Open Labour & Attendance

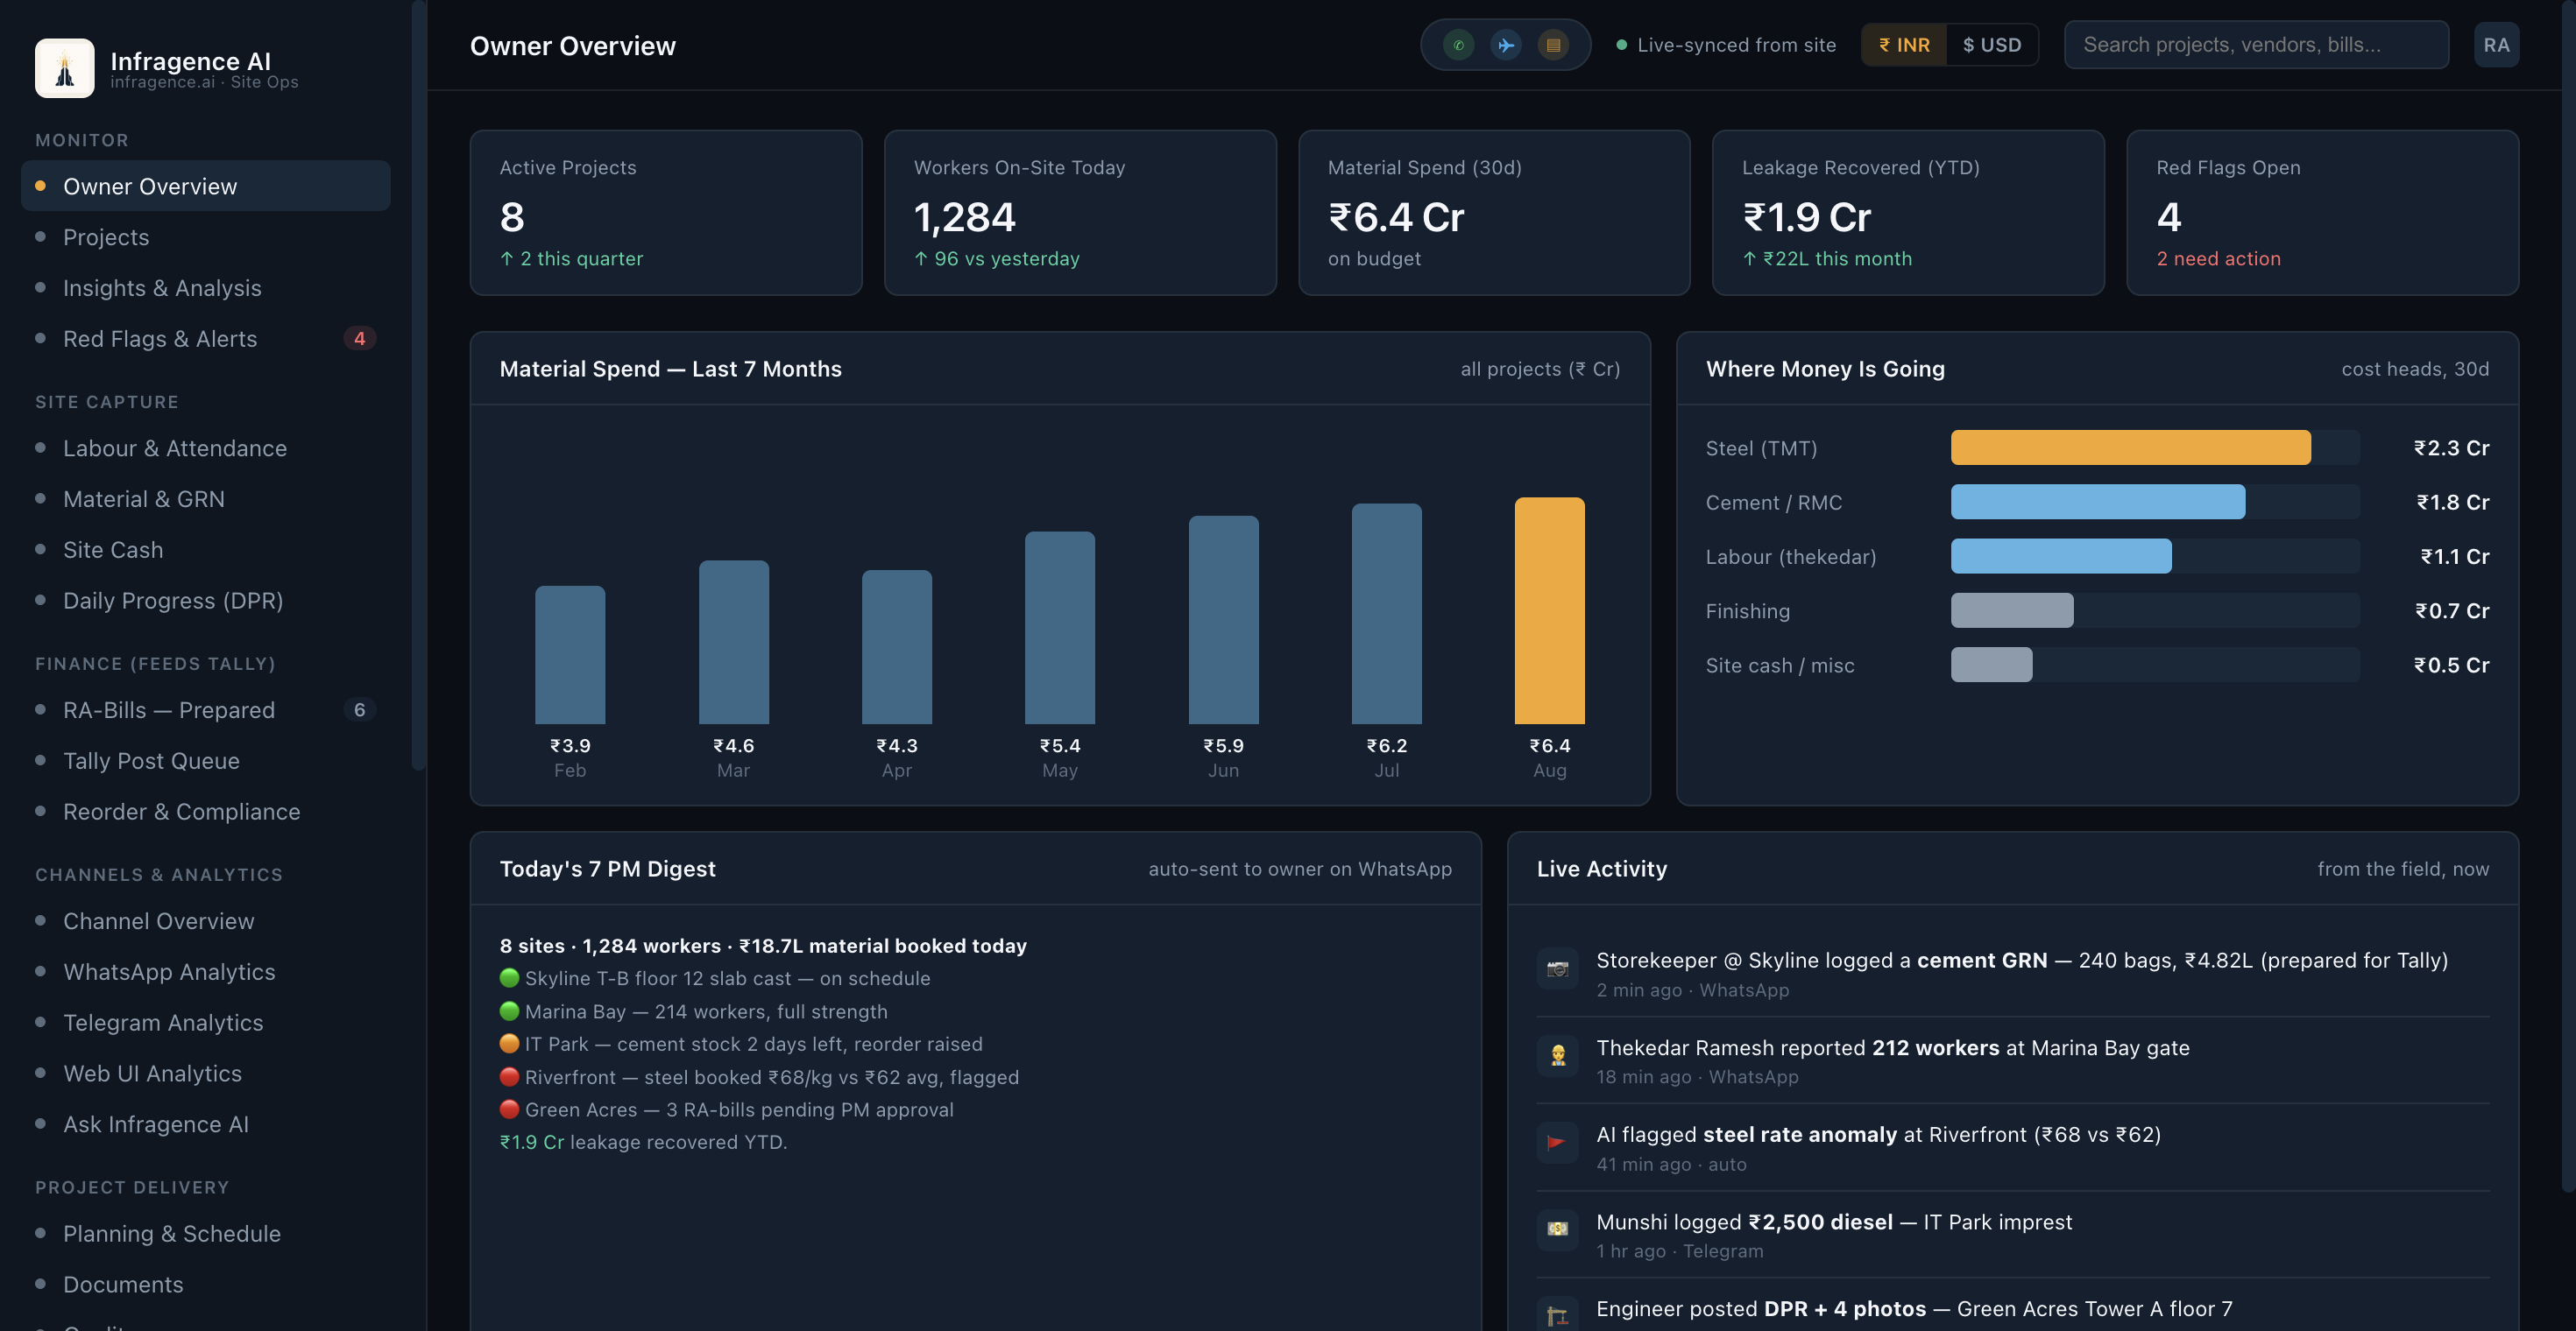(x=205, y=447)
